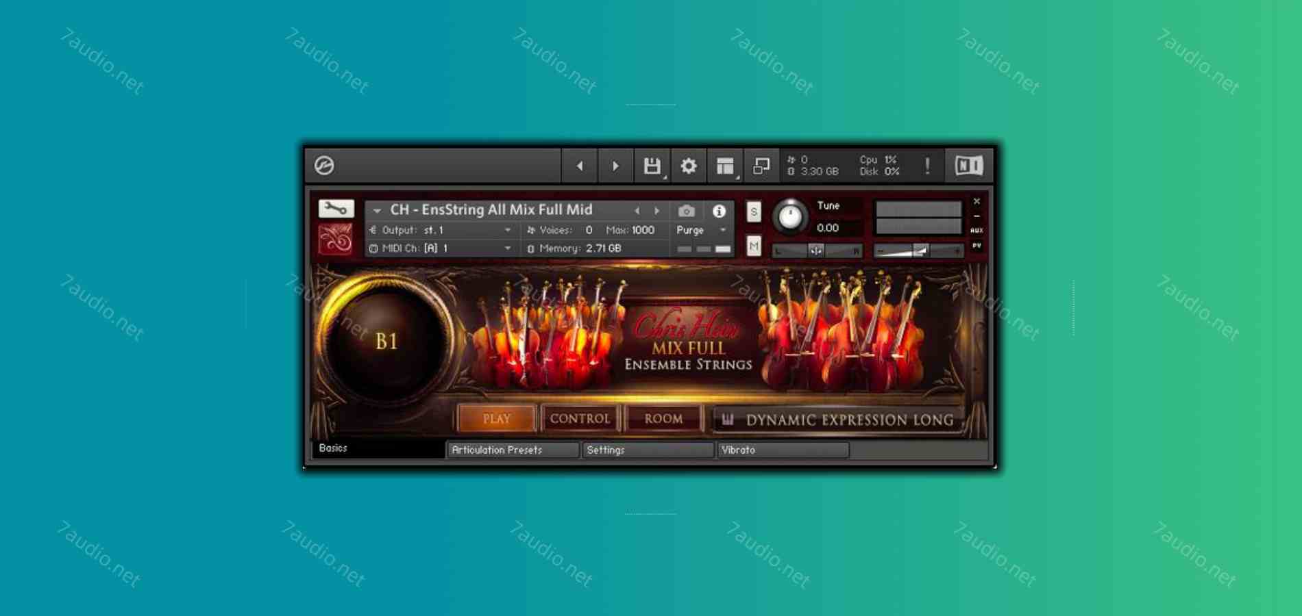Click instrument name CH - EnsString All Mix Full Mid
Viewport: 1302px width, 616px height.
491,210
